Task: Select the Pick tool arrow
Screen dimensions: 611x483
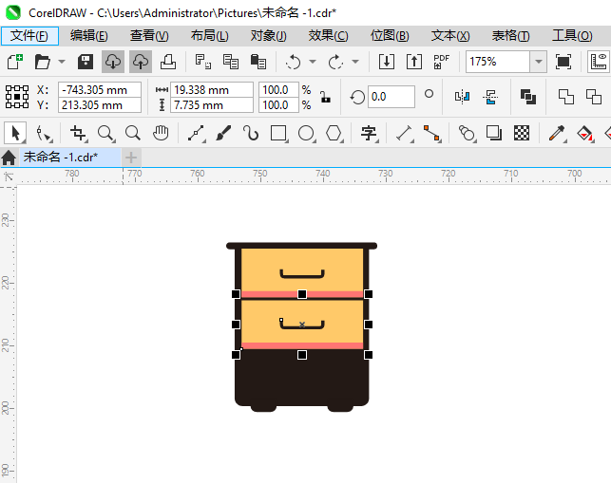Action: (x=15, y=133)
